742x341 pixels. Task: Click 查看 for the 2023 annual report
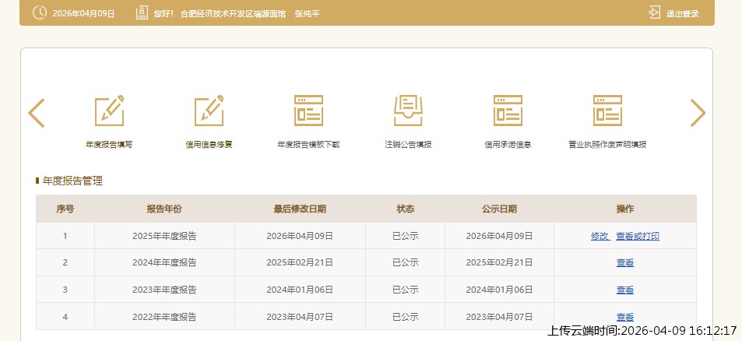[625, 290]
